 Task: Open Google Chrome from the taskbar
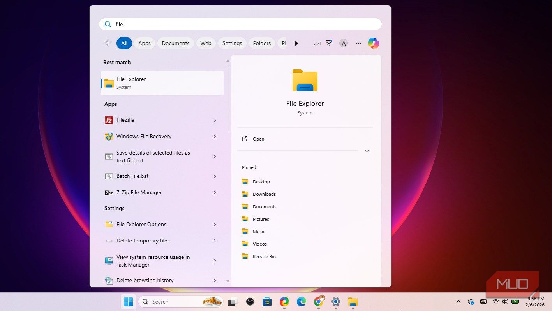click(319, 302)
